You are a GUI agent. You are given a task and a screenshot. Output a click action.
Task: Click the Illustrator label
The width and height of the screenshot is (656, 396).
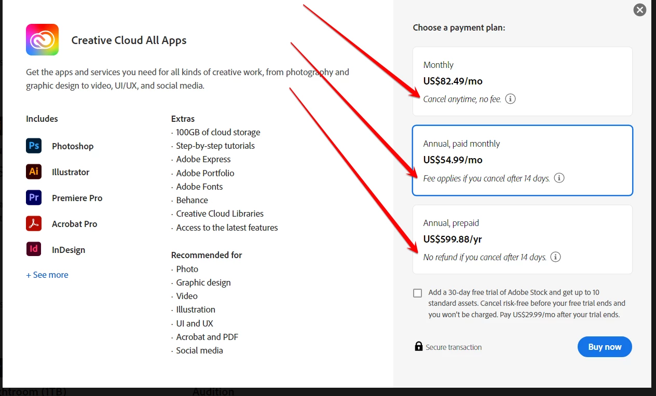click(71, 172)
